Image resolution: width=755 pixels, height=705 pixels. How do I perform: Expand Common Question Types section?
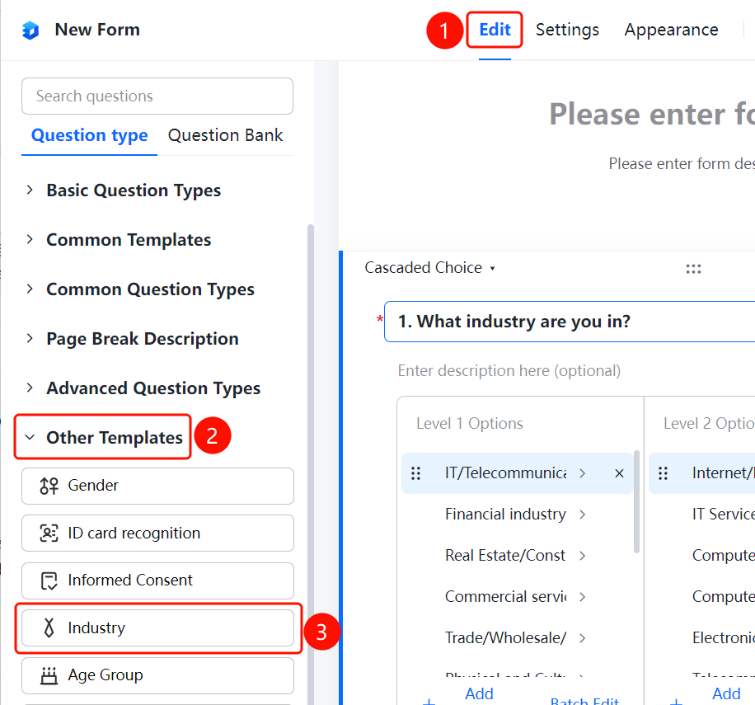(x=30, y=289)
